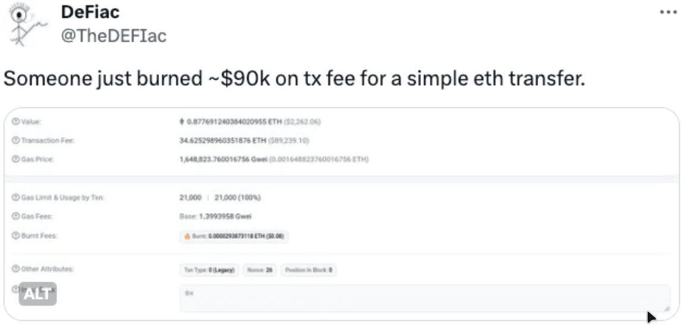The image size is (697, 328).
Task: Click the help icon beside Burnt Fees
Action: (15, 236)
